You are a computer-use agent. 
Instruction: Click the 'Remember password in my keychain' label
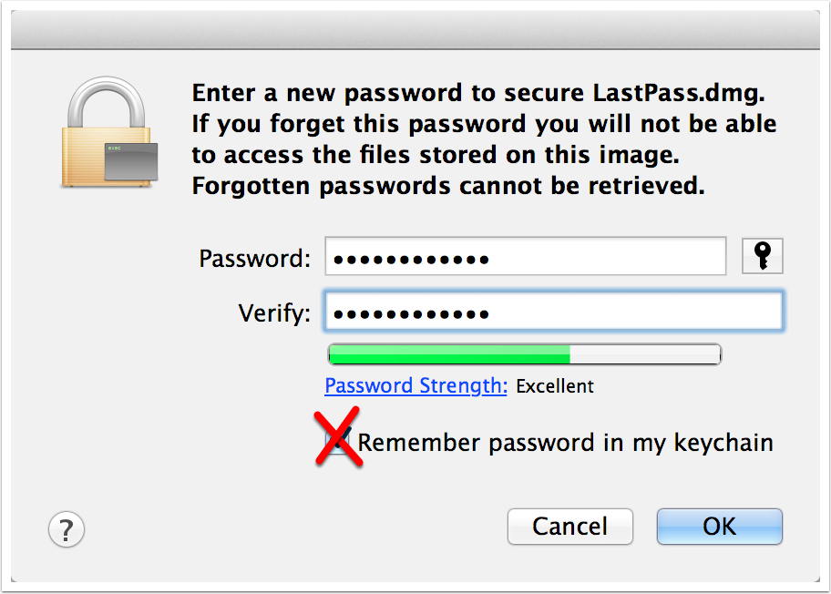pyautogui.click(x=565, y=443)
